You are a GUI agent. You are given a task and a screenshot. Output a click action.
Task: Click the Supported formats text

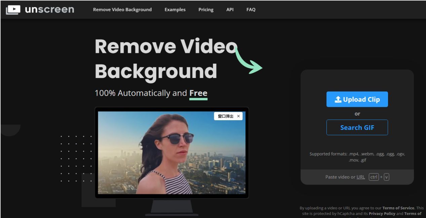pos(357,157)
